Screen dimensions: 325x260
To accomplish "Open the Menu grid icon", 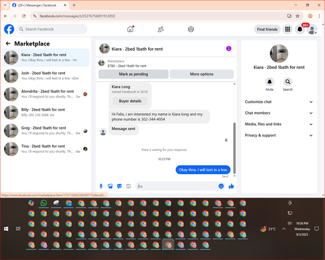I will (287, 29).
